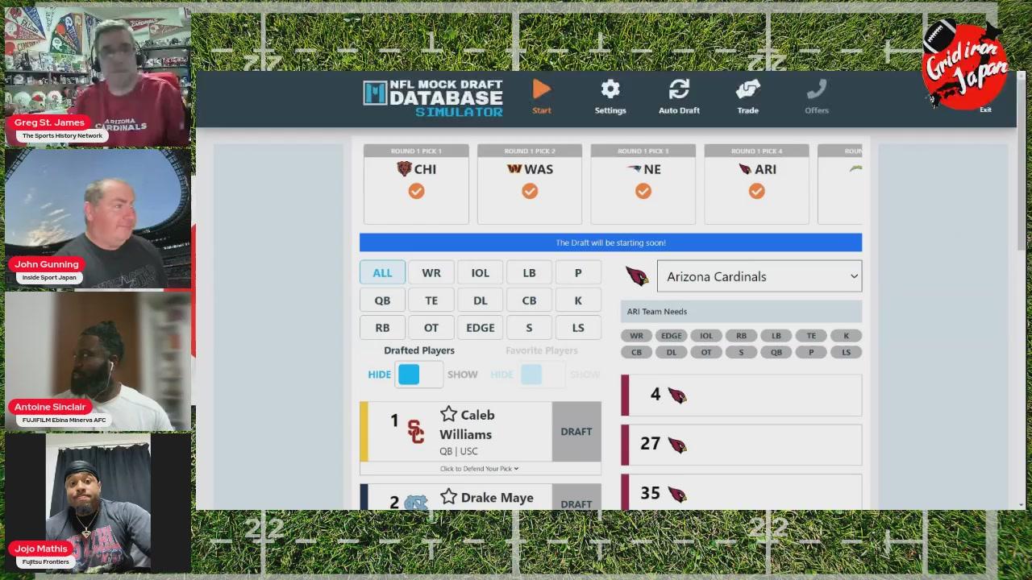Screen dimensions: 1032x580
Task: Favorite Drake Maye with the star icon
Action: [x=448, y=496]
